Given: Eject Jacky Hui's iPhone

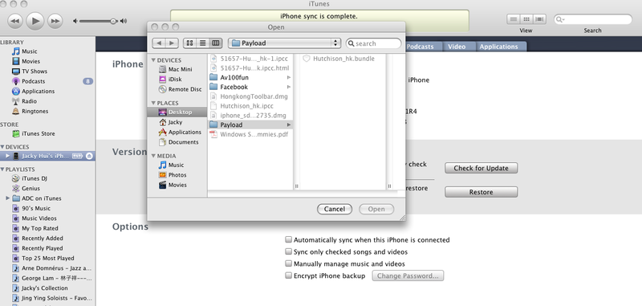Looking at the screenshot, I should click(89, 156).
